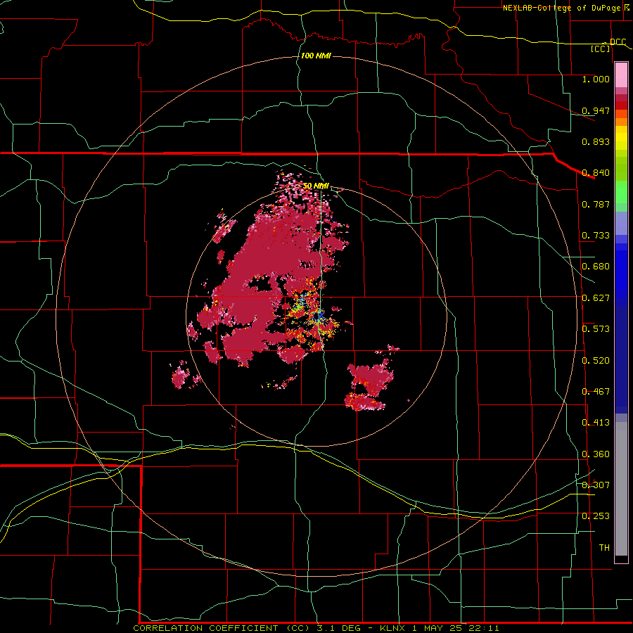Image resolution: width=633 pixels, height=633 pixels.
Task: Select the 0.307 scale value
Action: [596, 485]
